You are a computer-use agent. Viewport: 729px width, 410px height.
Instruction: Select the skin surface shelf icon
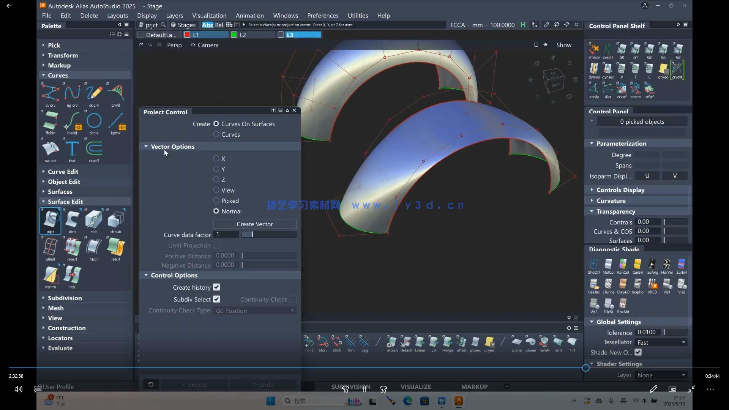[558, 342]
